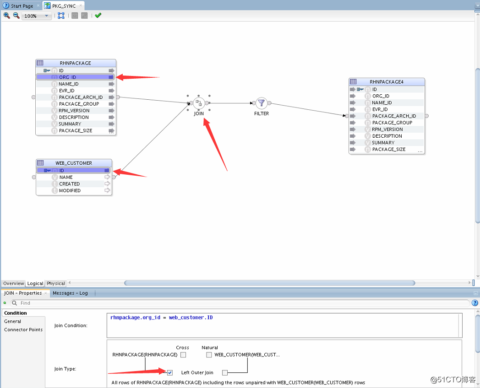The image size is (480, 388).
Task: Click the magnifier icon in Find bar
Action: coord(14,303)
